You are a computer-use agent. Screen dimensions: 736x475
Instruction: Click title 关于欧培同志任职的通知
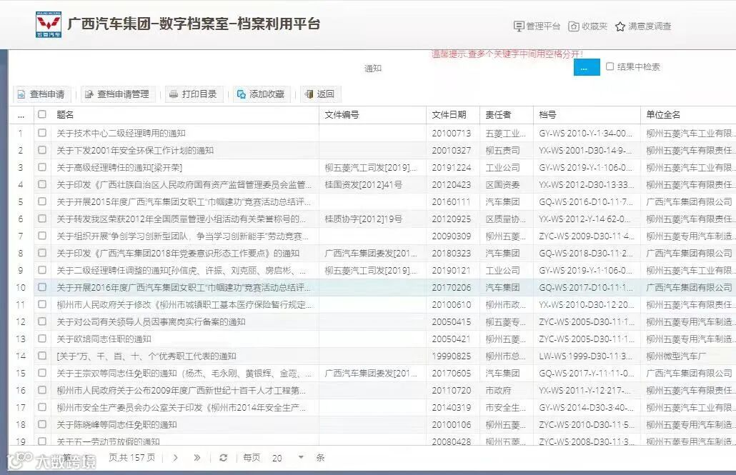(x=104, y=339)
